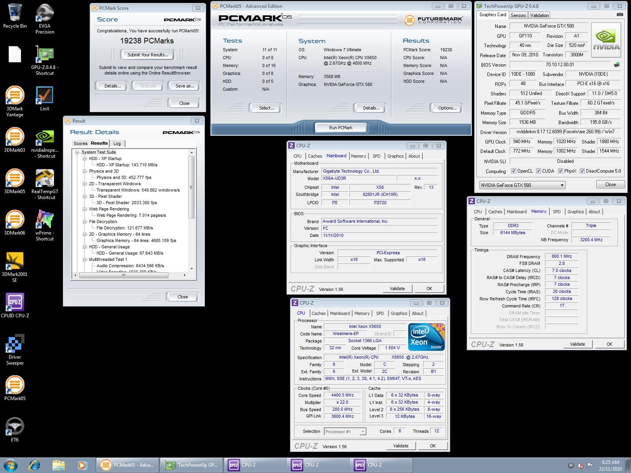Click PCMark05 taskbar button

coord(128,465)
